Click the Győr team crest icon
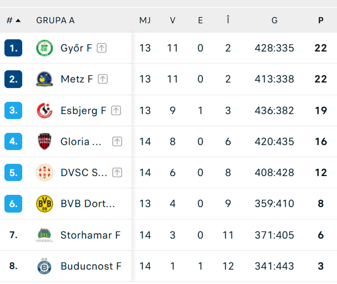Image resolution: width=337 pixels, height=284 pixels. click(x=45, y=48)
